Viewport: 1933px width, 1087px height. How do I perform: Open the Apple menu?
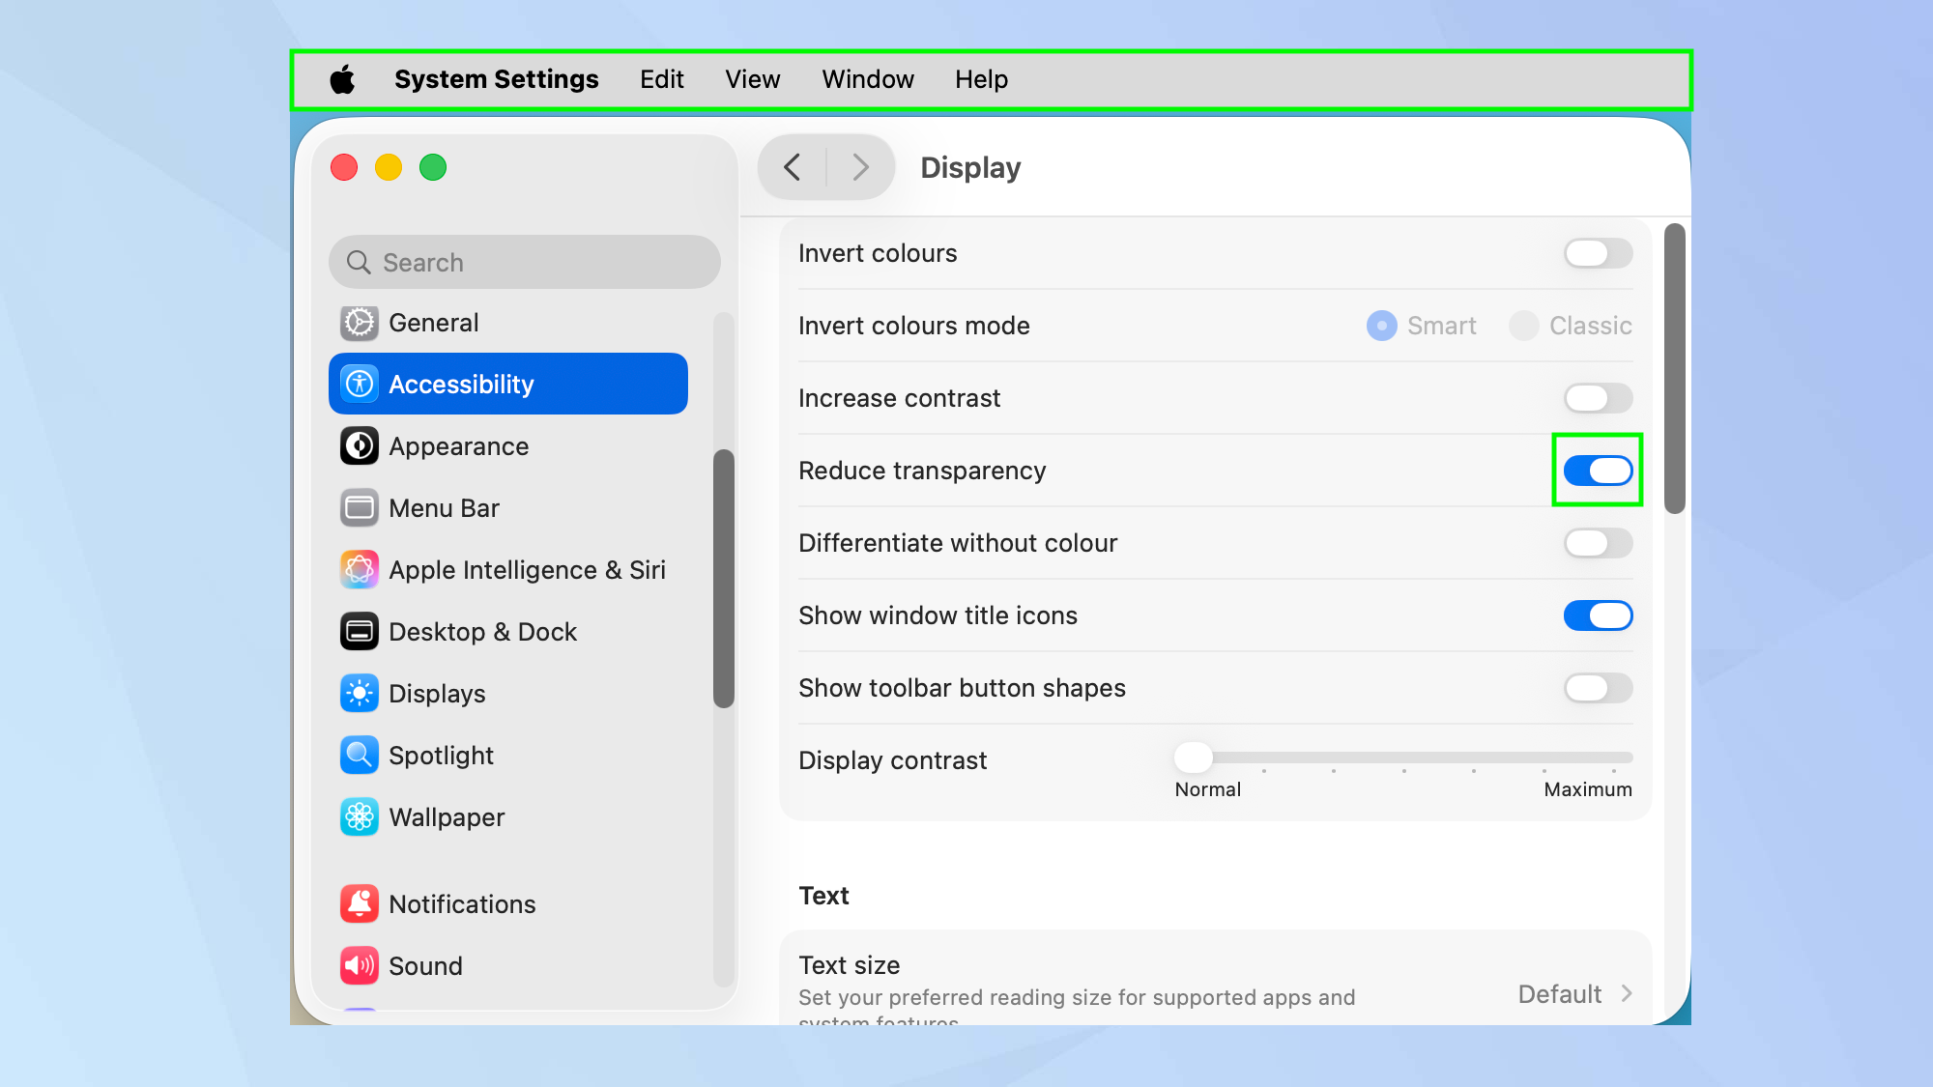(x=343, y=79)
